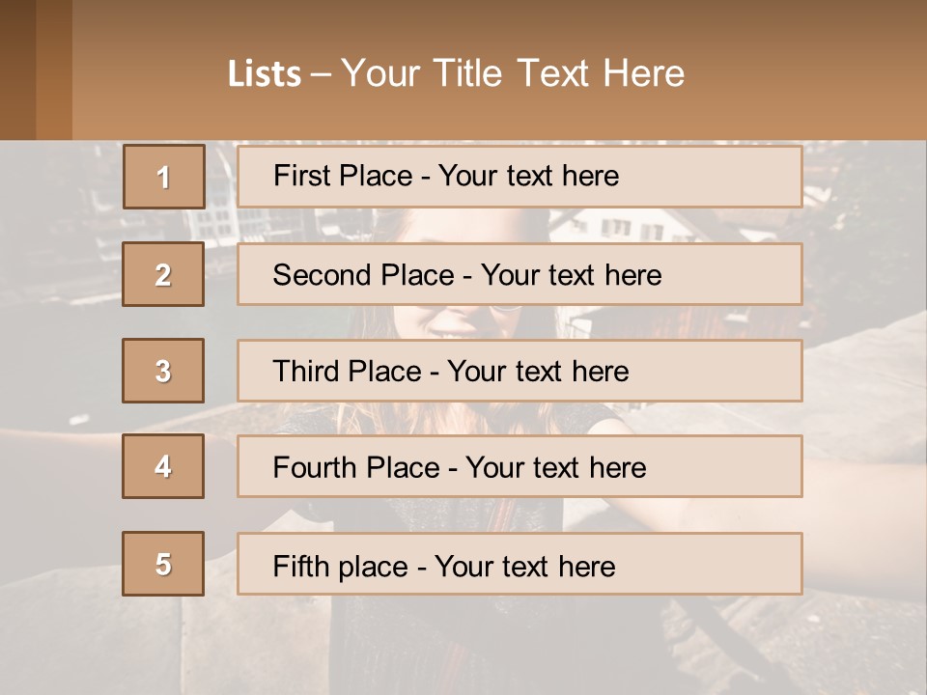The width and height of the screenshot is (927, 695).
Task: Click the dark brown stripe in header corner
Action: [18, 69]
